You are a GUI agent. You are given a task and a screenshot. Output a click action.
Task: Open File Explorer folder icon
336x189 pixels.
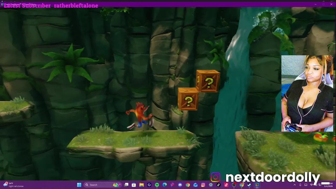pyautogui.click(x=141, y=185)
